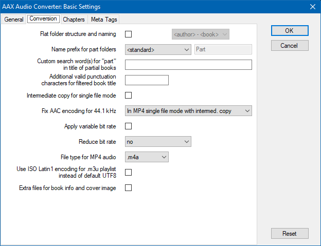Enable apply variable bit rate checkbox
The image size is (321, 246).
pos(129,126)
